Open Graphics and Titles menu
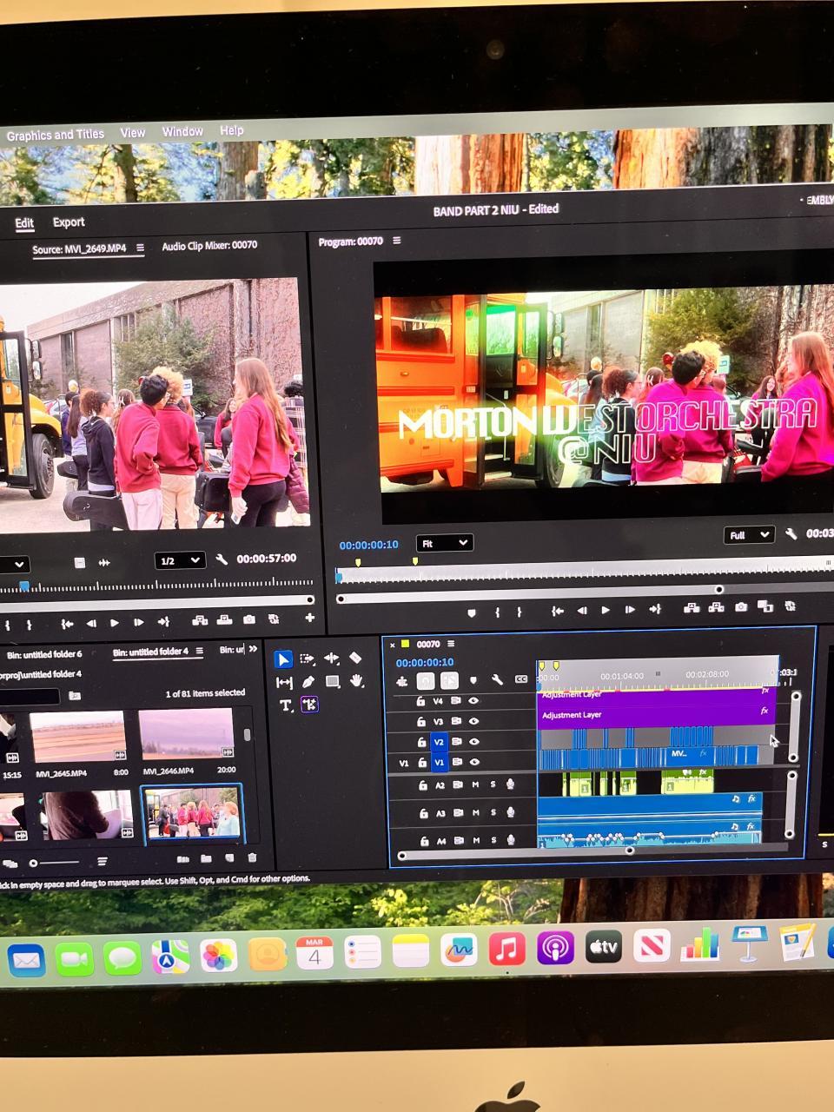Image resolution: width=834 pixels, height=1112 pixels. pos(55,135)
